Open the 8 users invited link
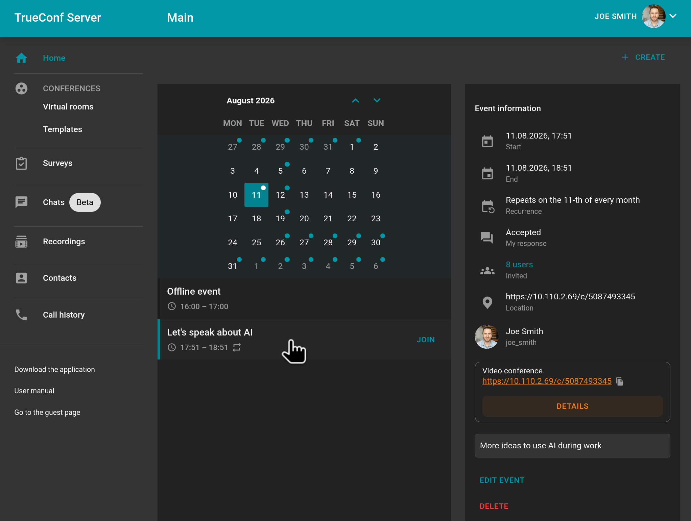 tap(519, 265)
